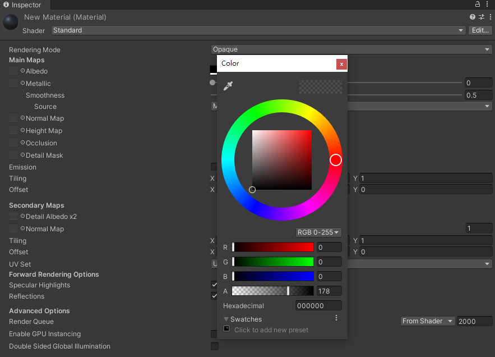
Task: Open the Smoothness Source dropdown arrow
Action: tap(487, 106)
